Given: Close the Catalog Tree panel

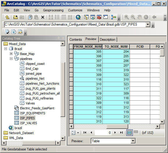Looking at the screenshot, I should [x=63, y=38].
